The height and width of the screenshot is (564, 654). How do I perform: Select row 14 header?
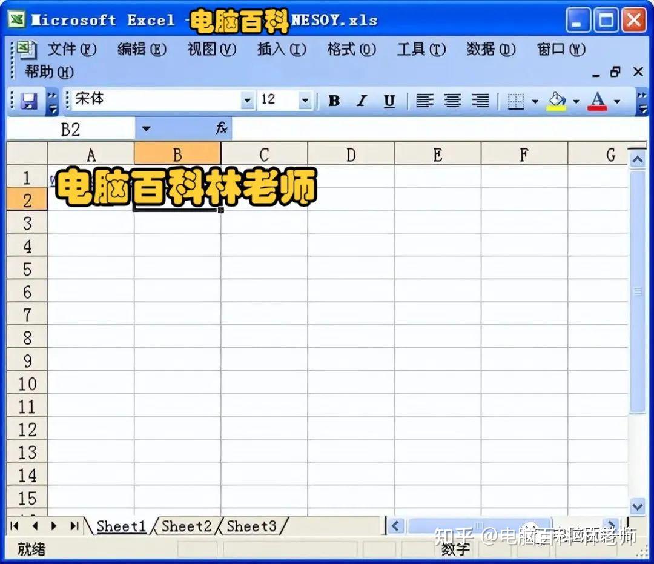point(27,475)
